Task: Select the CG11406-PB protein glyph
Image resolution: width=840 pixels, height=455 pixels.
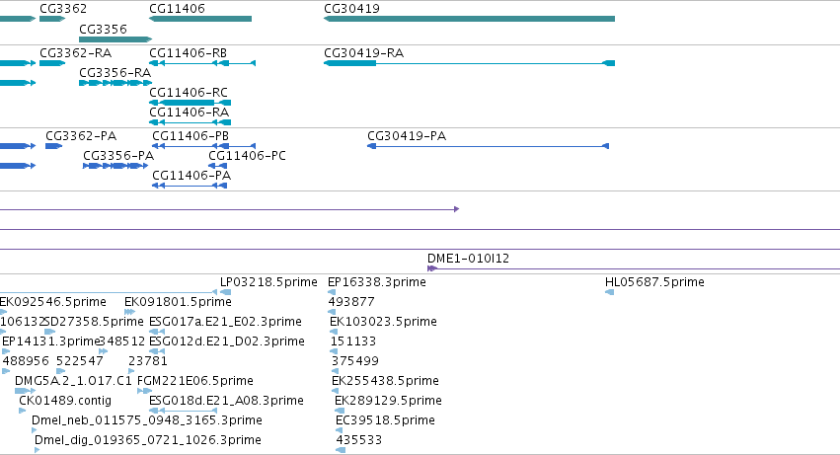Action: point(204,146)
